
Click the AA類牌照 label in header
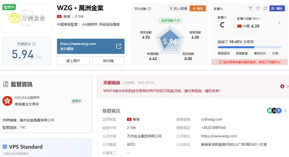pyautogui.click(x=90, y=24)
